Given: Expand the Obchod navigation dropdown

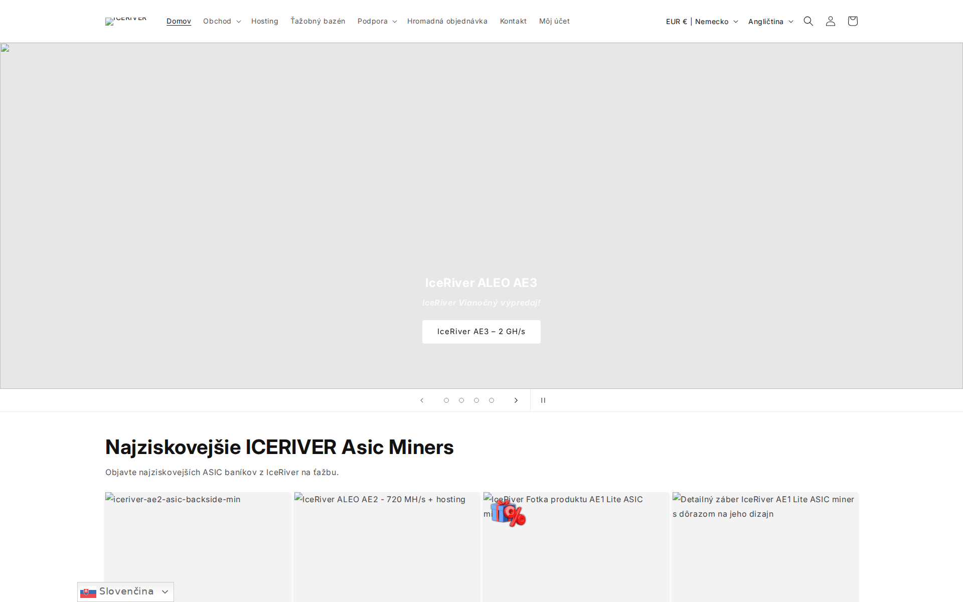Looking at the screenshot, I should pyautogui.click(x=221, y=21).
